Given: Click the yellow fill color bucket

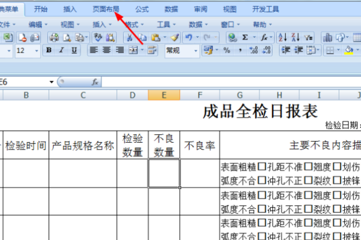Looking at the screenshot, I should (x=348, y=50).
